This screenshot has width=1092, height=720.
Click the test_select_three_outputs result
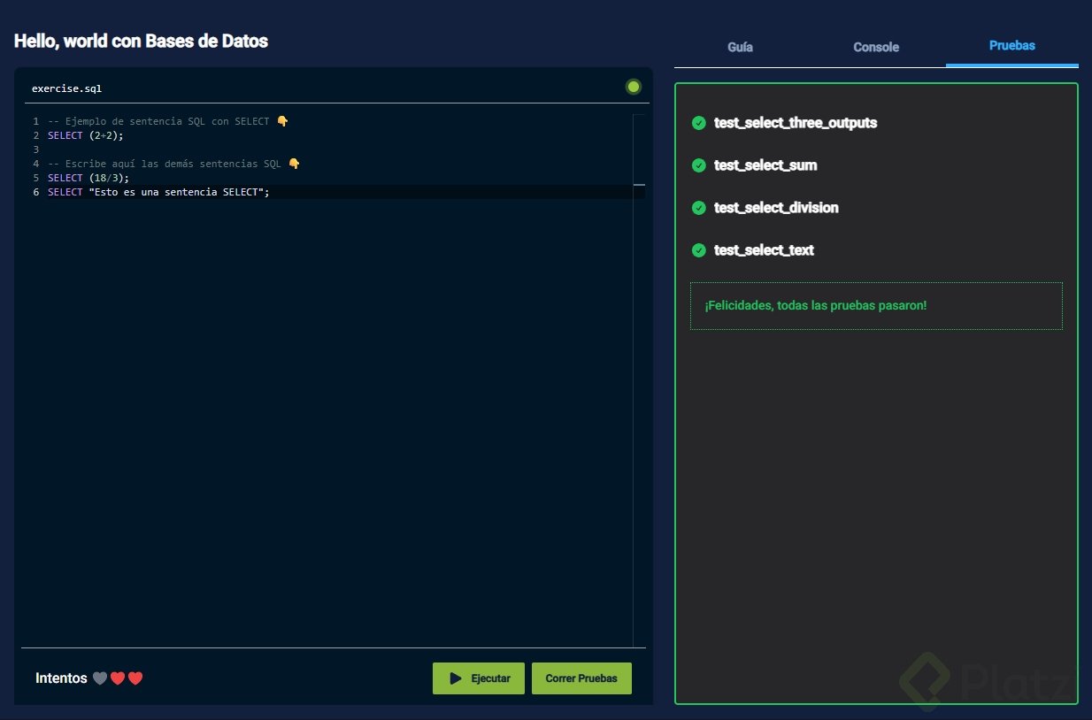pyautogui.click(x=796, y=123)
